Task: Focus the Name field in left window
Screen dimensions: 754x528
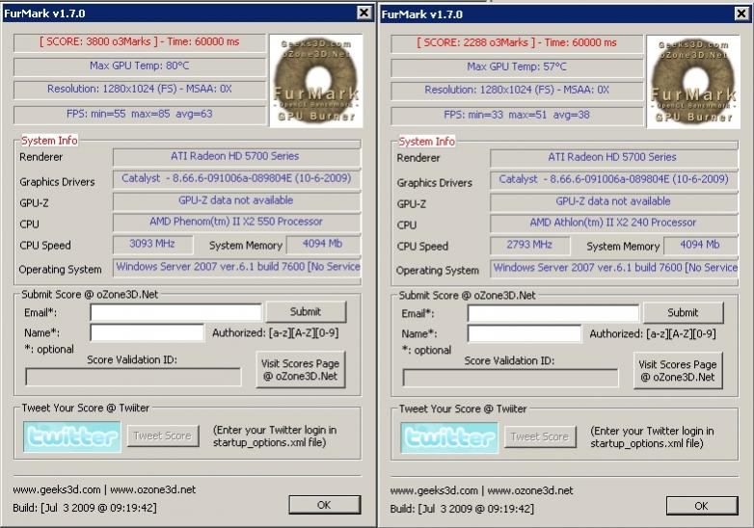Action: (x=148, y=332)
